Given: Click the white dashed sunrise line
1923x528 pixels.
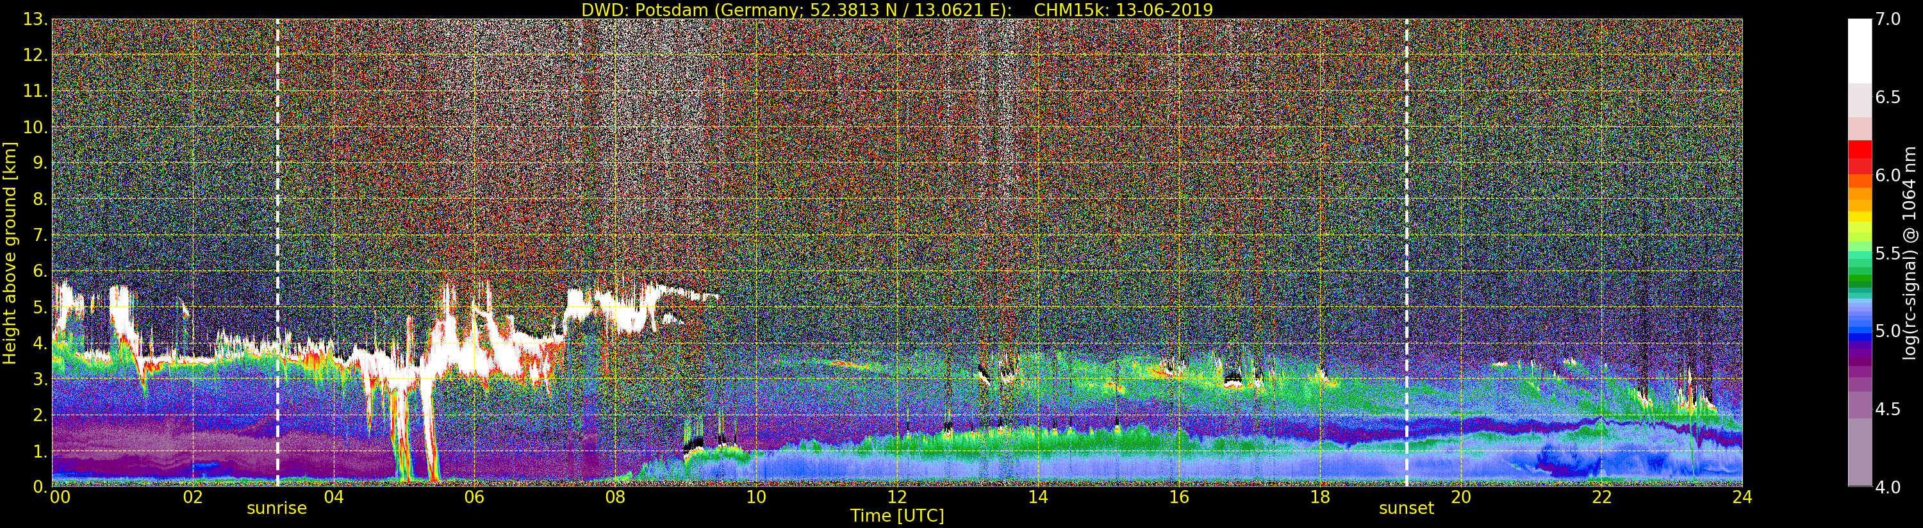Looking at the screenshot, I should (277, 253).
